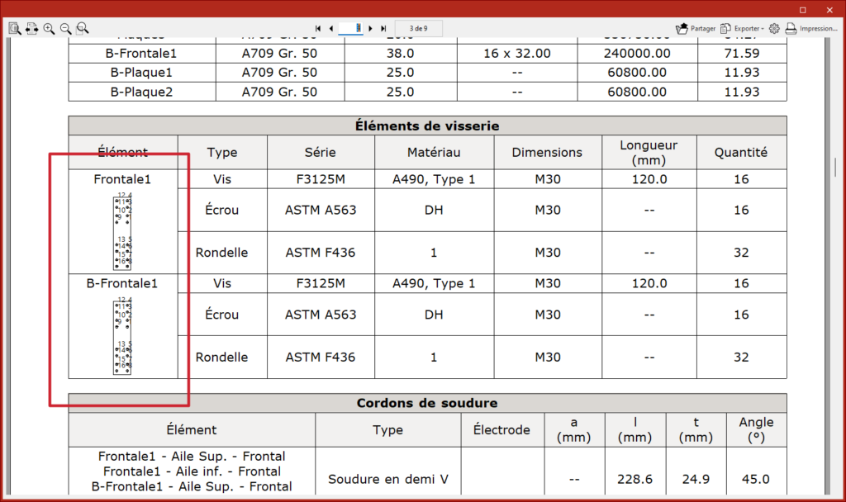Click the zoom to selection magnifier icon
846x502 pixels.
pyautogui.click(x=83, y=29)
